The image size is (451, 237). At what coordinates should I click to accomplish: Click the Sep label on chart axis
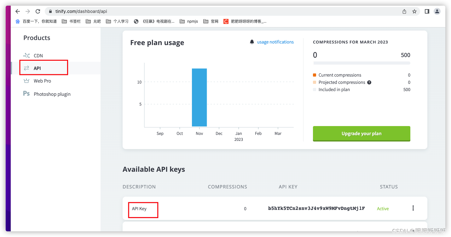pos(160,133)
